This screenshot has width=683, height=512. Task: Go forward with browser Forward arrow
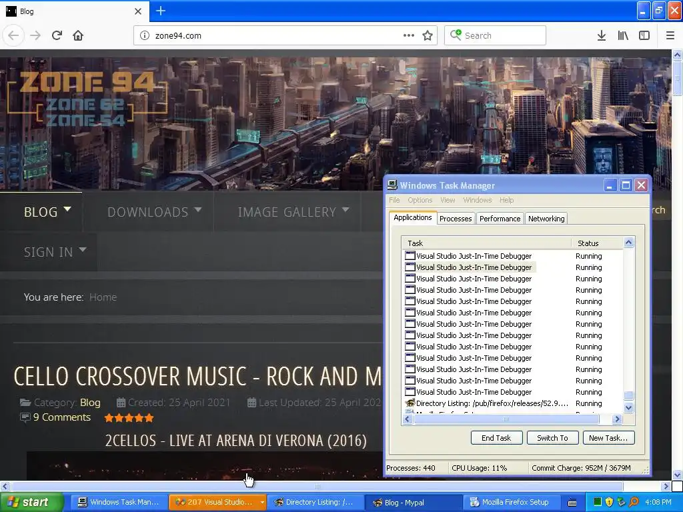coord(35,35)
